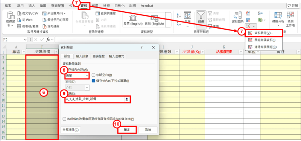This screenshot has width=301, height=141.
Task: Click the 取消 button
Action: [148, 130]
